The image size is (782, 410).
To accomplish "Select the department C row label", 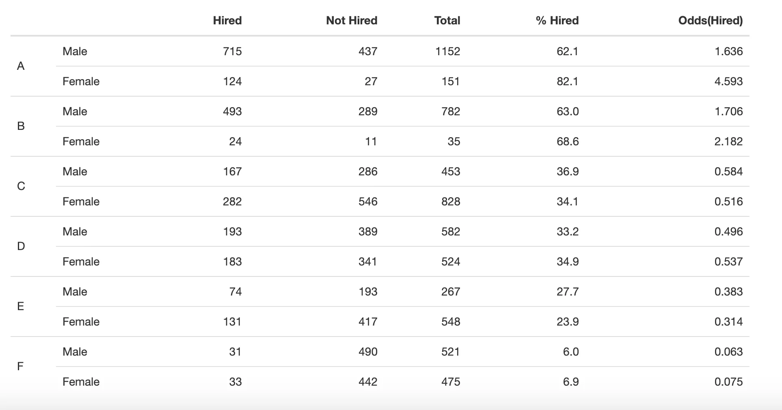I will (21, 186).
